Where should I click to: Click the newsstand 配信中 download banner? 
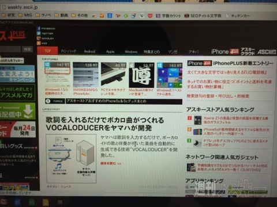18,111
